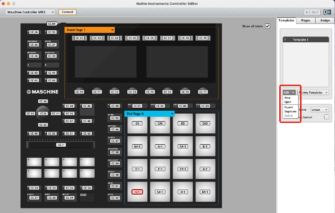The width and height of the screenshot is (335, 213).
Task: Select the knob labeled CC 70
Action: [x=79, y=91]
